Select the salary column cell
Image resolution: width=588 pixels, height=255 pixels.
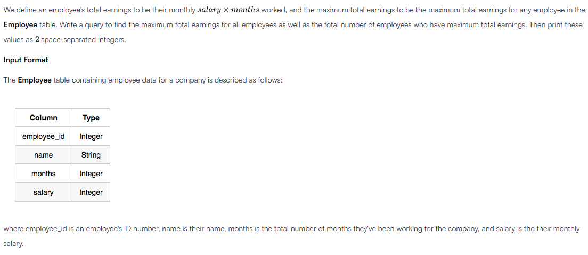pyautogui.click(x=44, y=192)
